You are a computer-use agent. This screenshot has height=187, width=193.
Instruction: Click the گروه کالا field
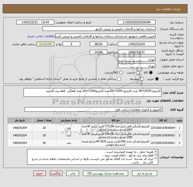coord(93,109)
